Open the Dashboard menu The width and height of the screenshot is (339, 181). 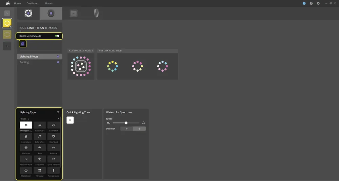coord(33,3)
